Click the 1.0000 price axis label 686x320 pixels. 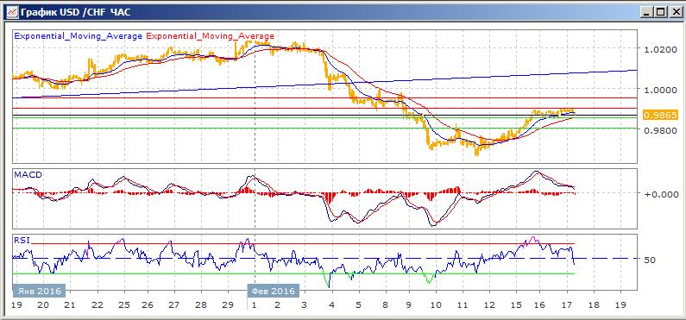(661, 90)
